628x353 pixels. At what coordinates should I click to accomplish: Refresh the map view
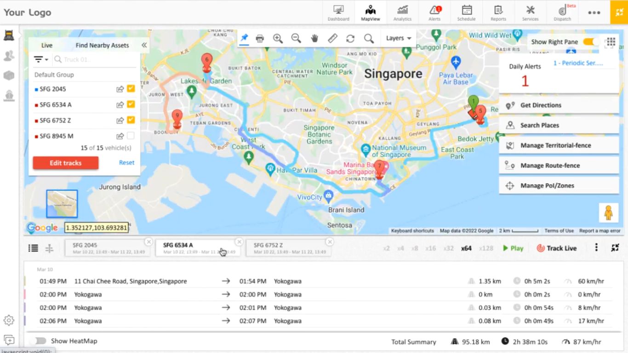click(350, 39)
